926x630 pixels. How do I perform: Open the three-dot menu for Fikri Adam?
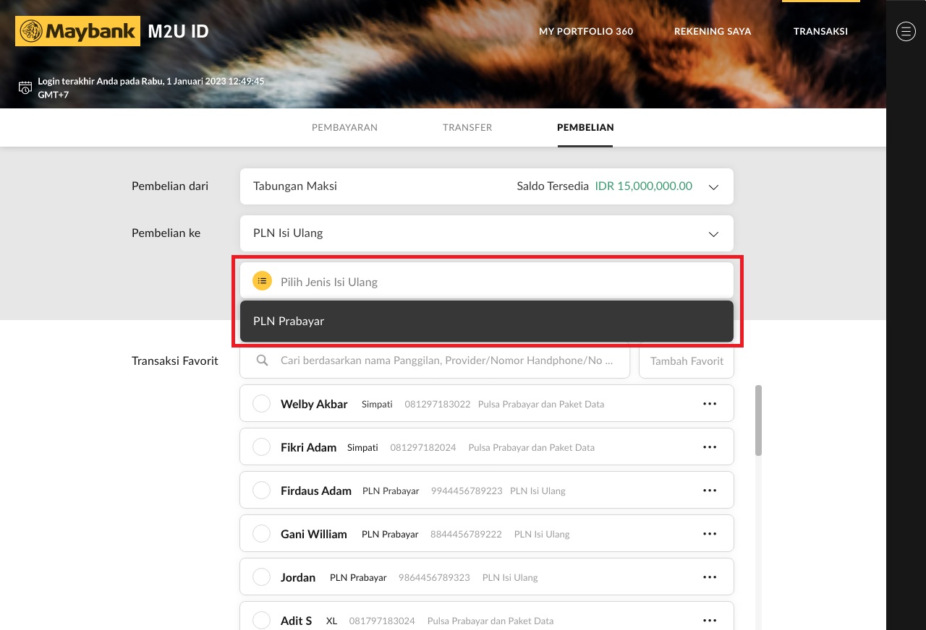tap(710, 447)
